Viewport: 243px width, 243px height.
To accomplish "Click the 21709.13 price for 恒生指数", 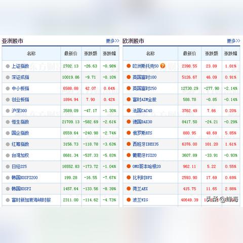I will tap(71, 122).
